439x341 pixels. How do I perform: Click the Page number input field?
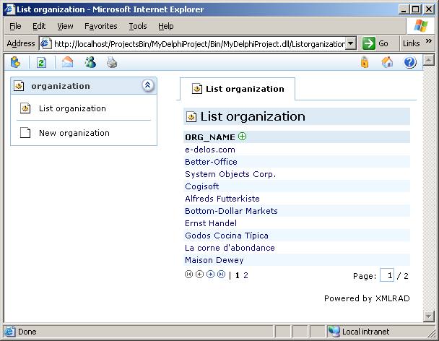[388, 275]
